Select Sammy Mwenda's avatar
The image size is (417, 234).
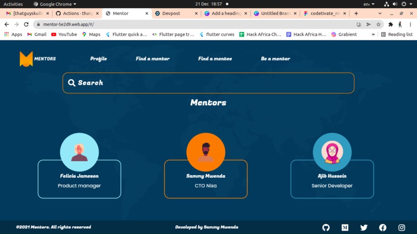[205, 152]
